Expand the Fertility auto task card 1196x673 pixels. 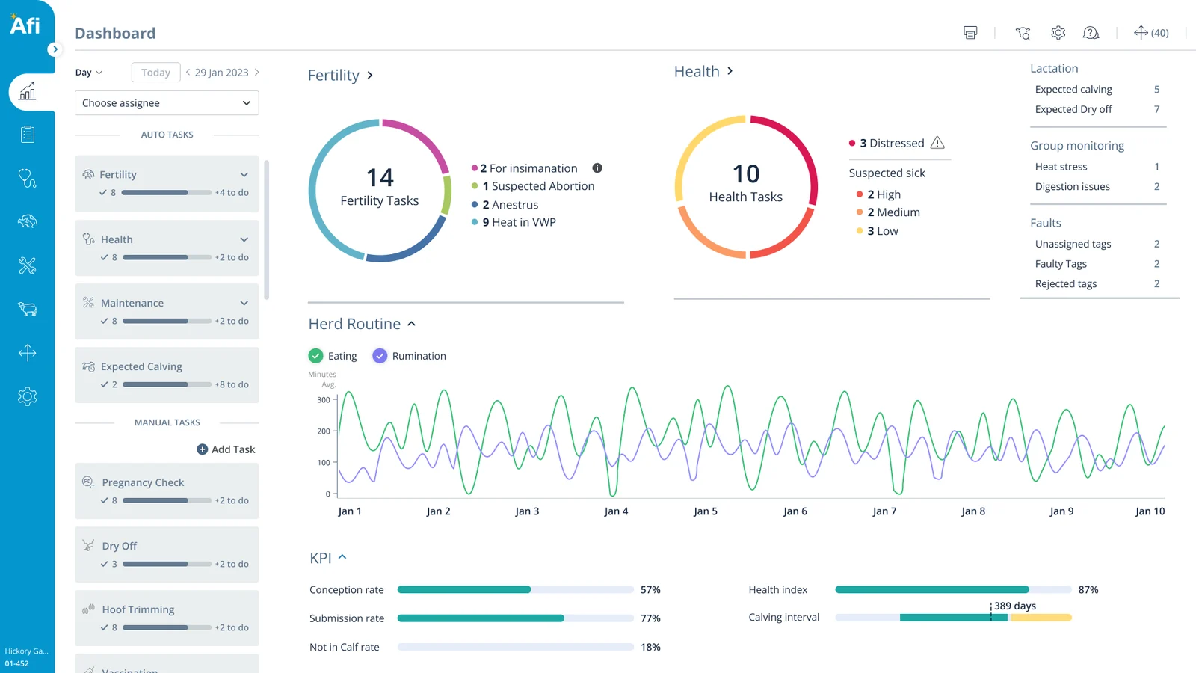(x=244, y=174)
